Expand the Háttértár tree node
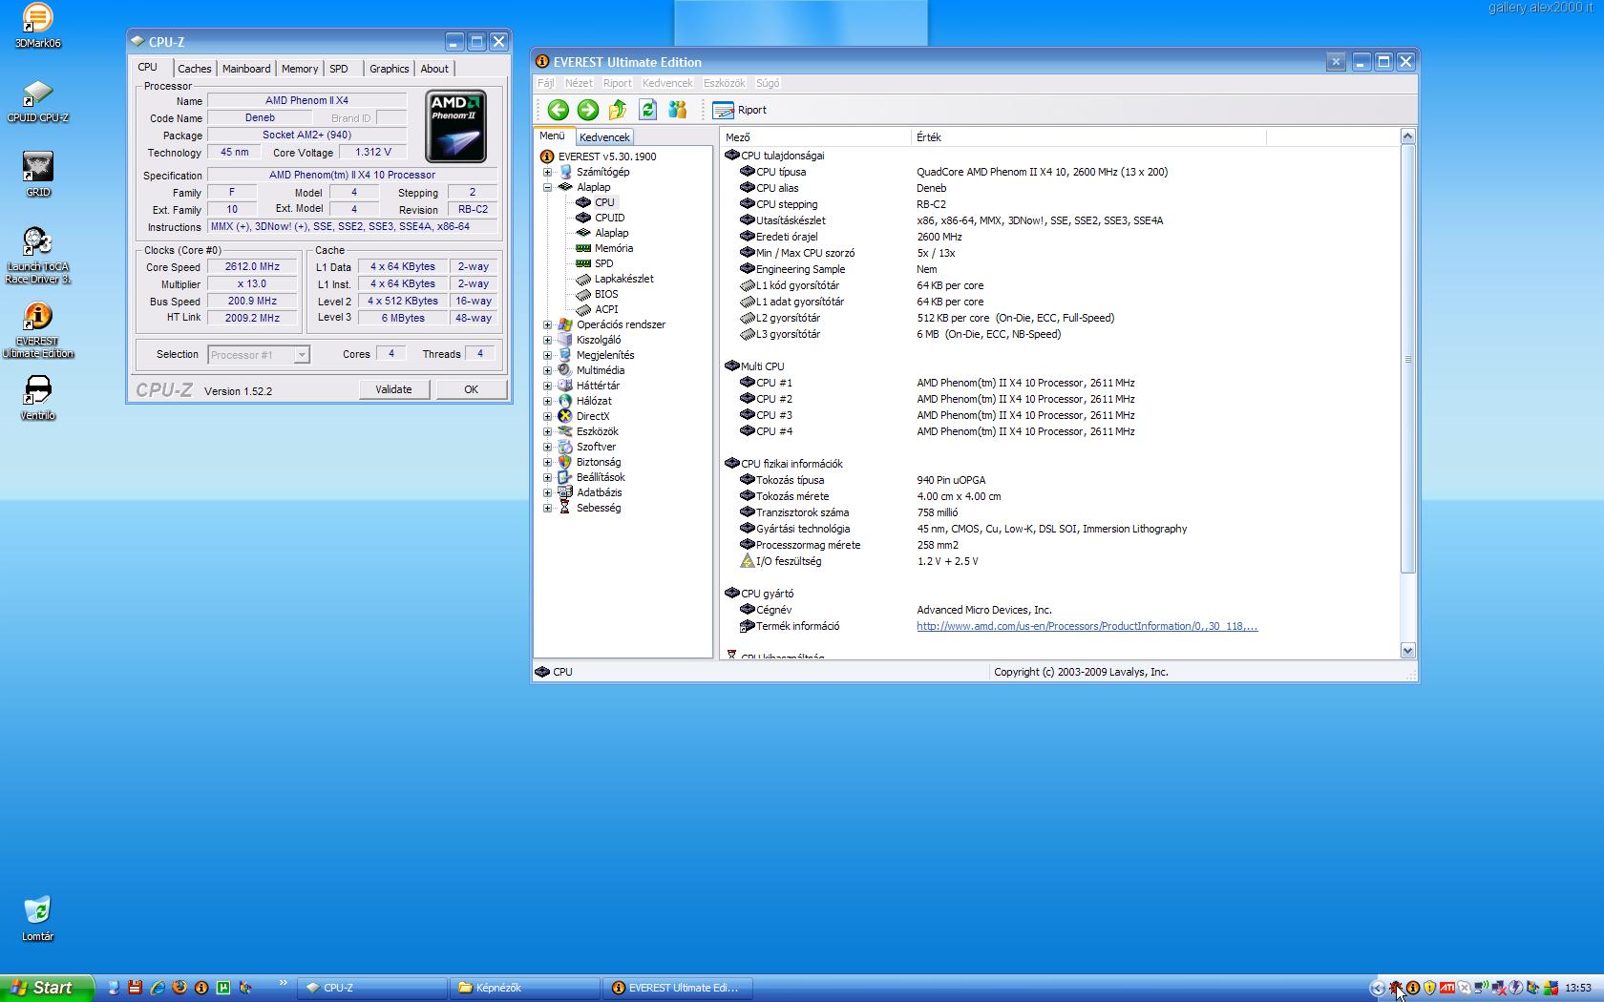 tap(548, 386)
